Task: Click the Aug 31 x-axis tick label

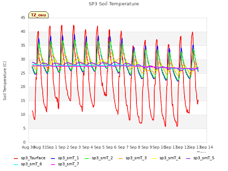Action: point(40,147)
